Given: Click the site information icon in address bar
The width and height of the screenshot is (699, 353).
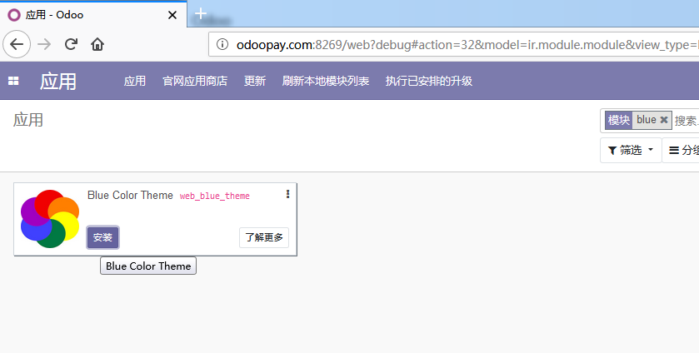Looking at the screenshot, I should coord(222,44).
